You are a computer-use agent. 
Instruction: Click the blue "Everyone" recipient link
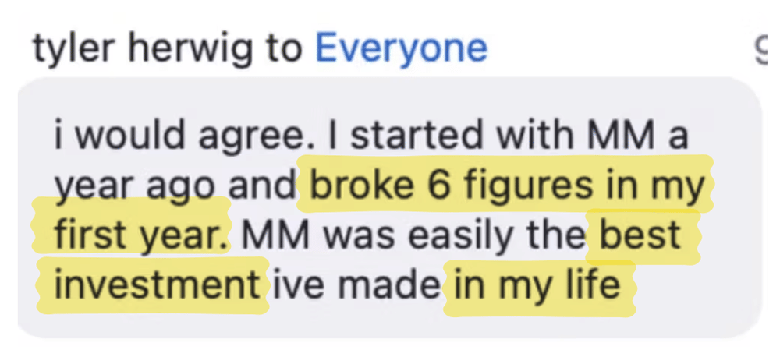[401, 48]
